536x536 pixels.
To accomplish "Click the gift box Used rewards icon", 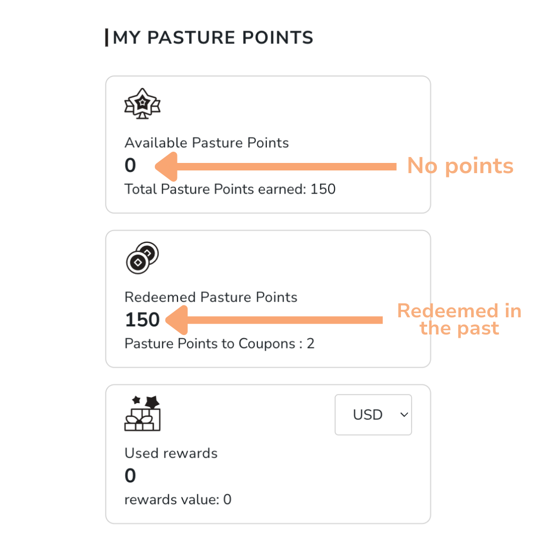I will coord(143,413).
